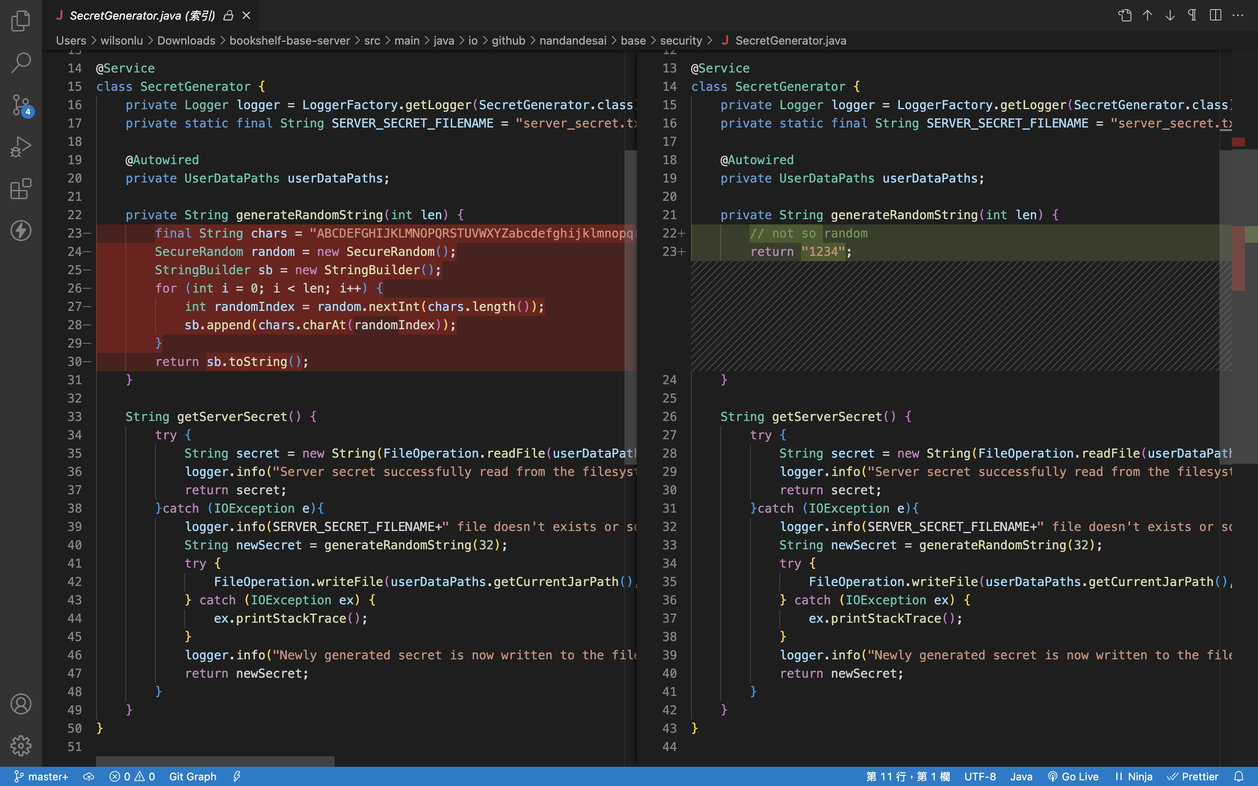Open the Search view
This screenshot has height=786, width=1258.
(x=21, y=62)
